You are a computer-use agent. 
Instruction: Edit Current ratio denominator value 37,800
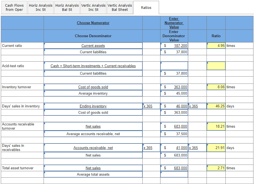(174, 52)
